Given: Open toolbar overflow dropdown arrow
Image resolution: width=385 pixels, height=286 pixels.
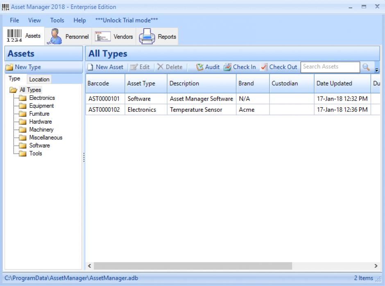Looking at the screenshot, I should 377,70.
